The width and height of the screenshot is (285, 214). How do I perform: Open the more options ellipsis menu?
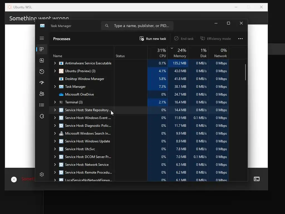click(240, 38)
